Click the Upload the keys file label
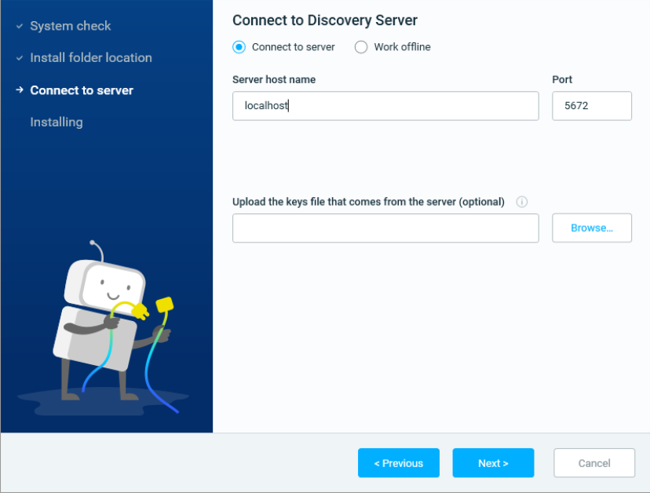The height and width of the screenshot is (493, 650). click(x=368, y=202)
